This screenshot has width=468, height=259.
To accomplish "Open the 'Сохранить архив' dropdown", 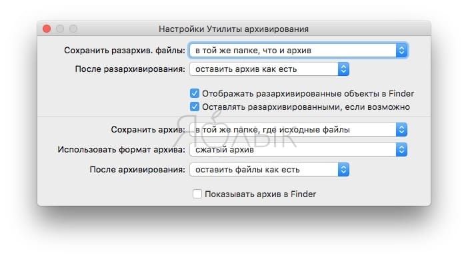I will click(299, 130).
